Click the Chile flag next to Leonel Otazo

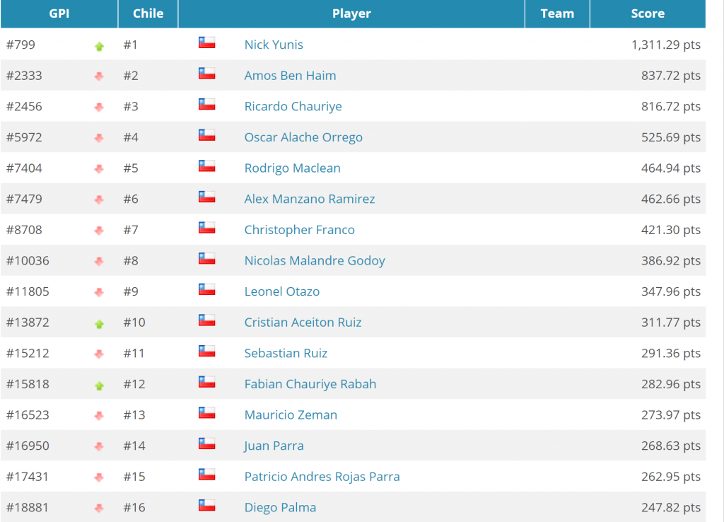click(x=207, y=289)
